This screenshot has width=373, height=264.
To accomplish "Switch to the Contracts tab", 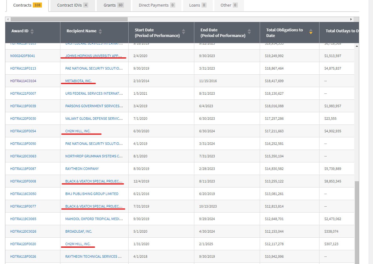I will tap(27, 5).
